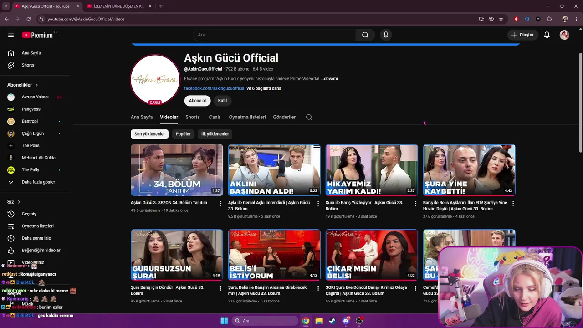Reload the page
Image resolution: width=583 pixels, height=328 pixels.
(28, 19)
